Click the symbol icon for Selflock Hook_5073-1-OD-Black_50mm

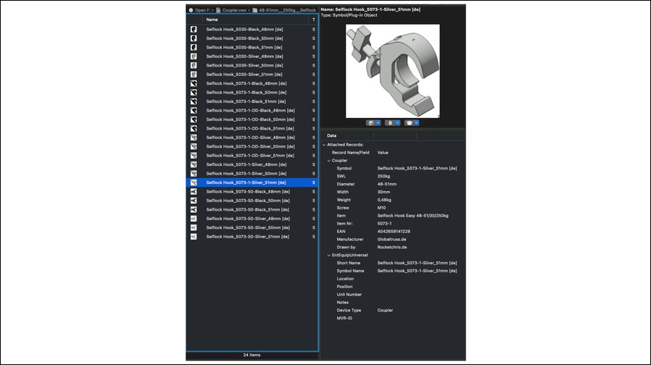coord(194,119)
